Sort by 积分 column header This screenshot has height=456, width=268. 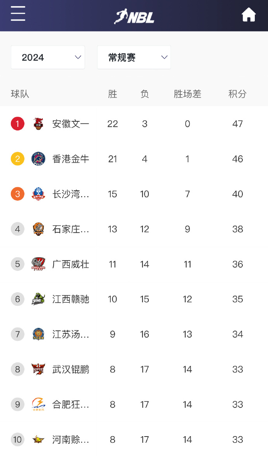click(x=237, y=94)
